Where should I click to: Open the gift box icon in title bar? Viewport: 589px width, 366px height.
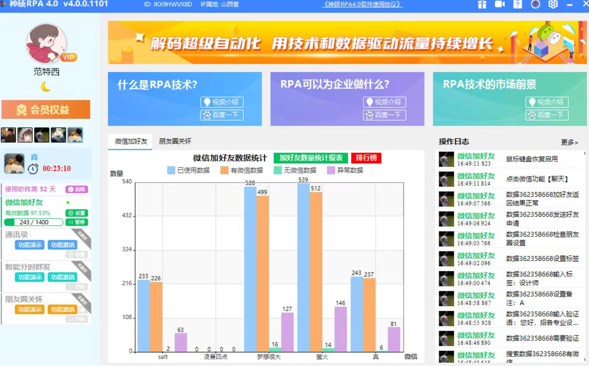tap(482, 4)
